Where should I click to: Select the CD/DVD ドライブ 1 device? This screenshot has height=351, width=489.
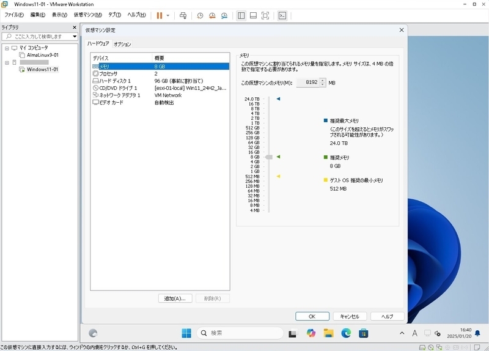[x=161, y=88]
